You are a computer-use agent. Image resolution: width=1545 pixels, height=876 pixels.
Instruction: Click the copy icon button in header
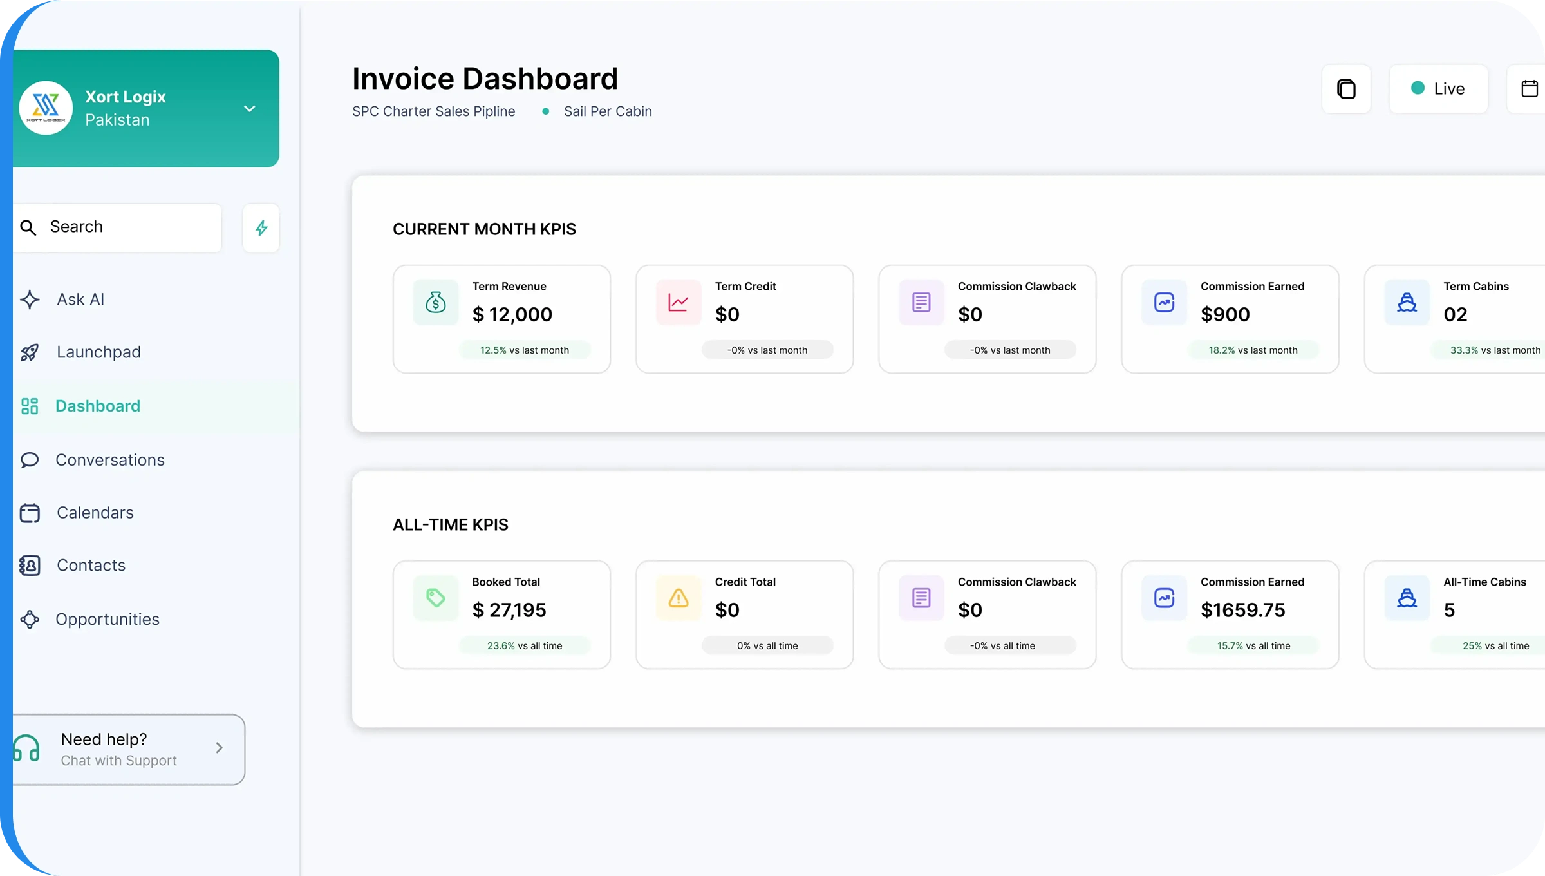click(1346, 89)
